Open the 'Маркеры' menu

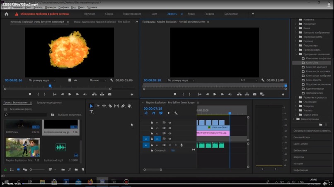coord(50,7)
